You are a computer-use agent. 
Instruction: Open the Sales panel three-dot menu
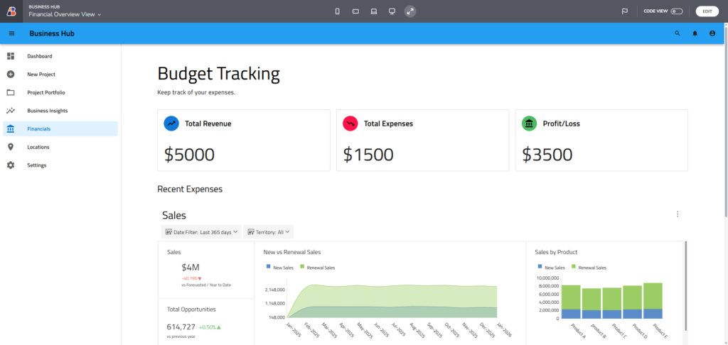click(x=678, y=214)
